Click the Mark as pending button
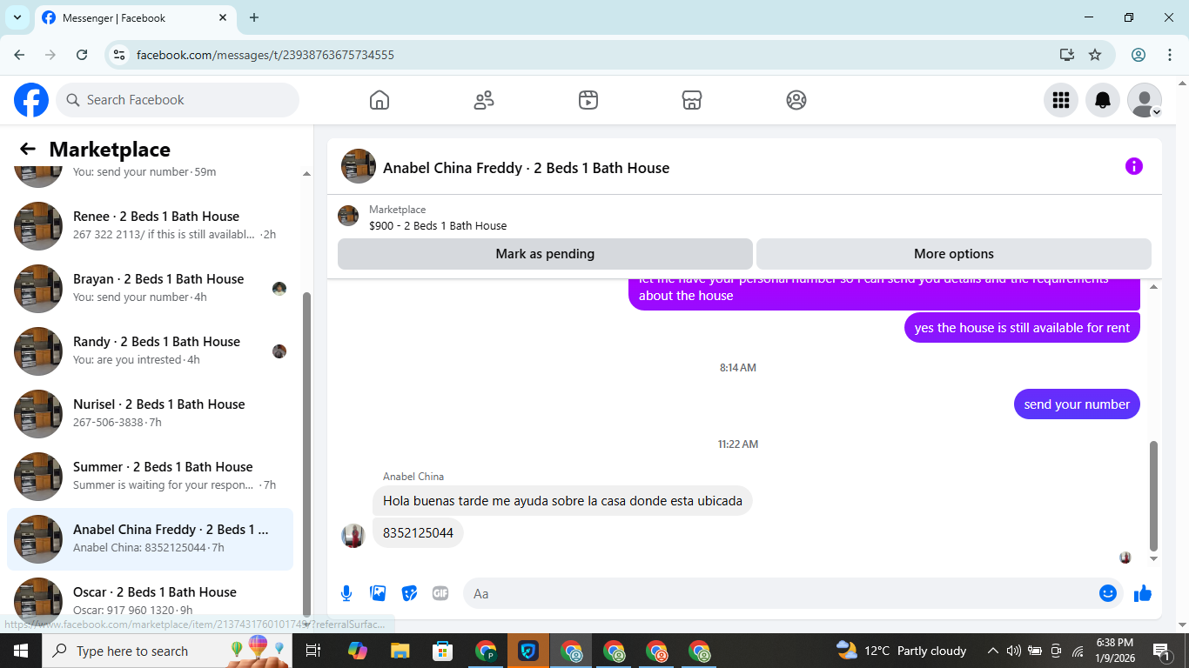Viewport: 1189px width, 668px height. click(545, 254)
